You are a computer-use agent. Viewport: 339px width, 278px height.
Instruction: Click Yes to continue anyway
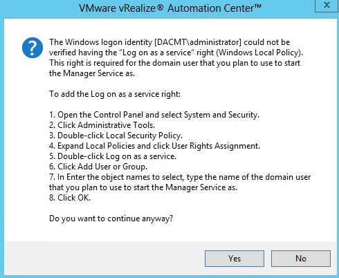point(235,259)
